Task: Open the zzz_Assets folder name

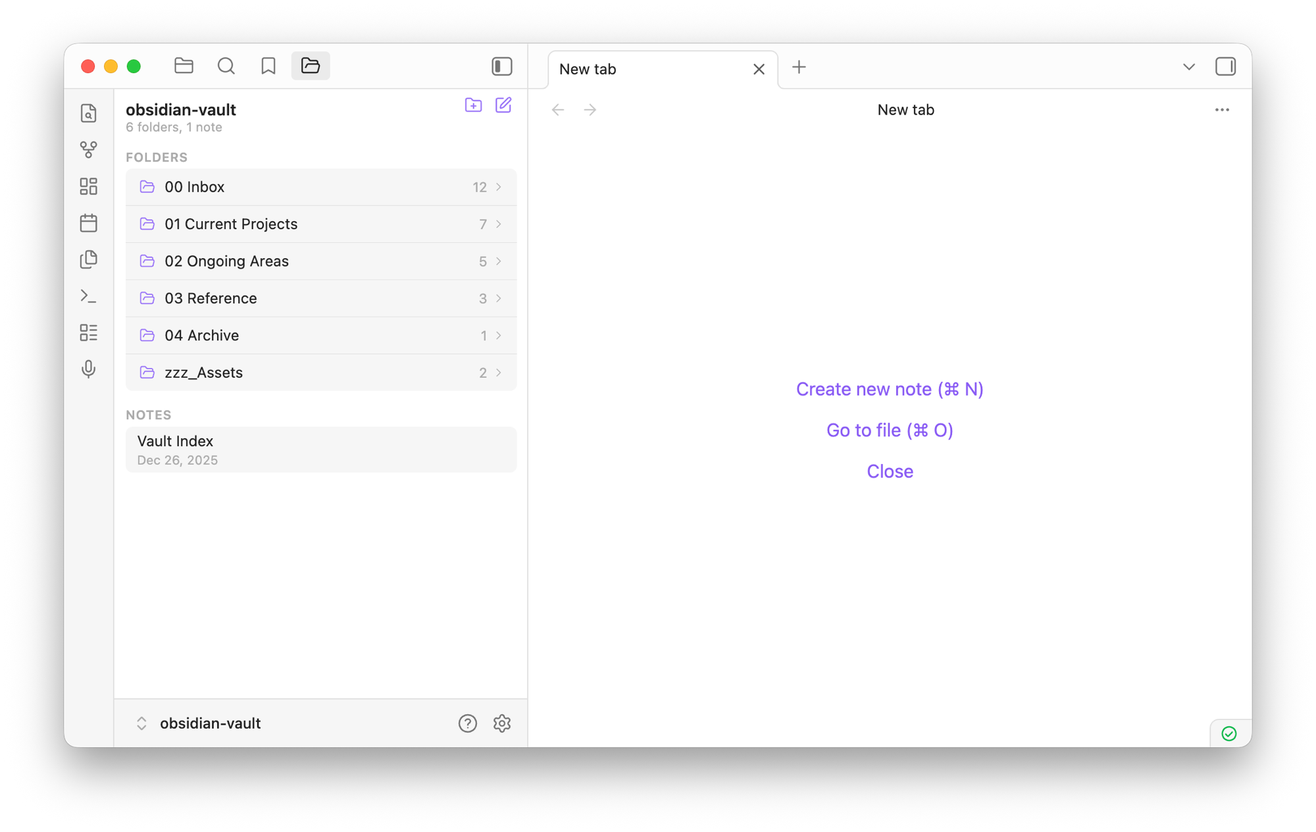Action: click(x=203, y=373)
